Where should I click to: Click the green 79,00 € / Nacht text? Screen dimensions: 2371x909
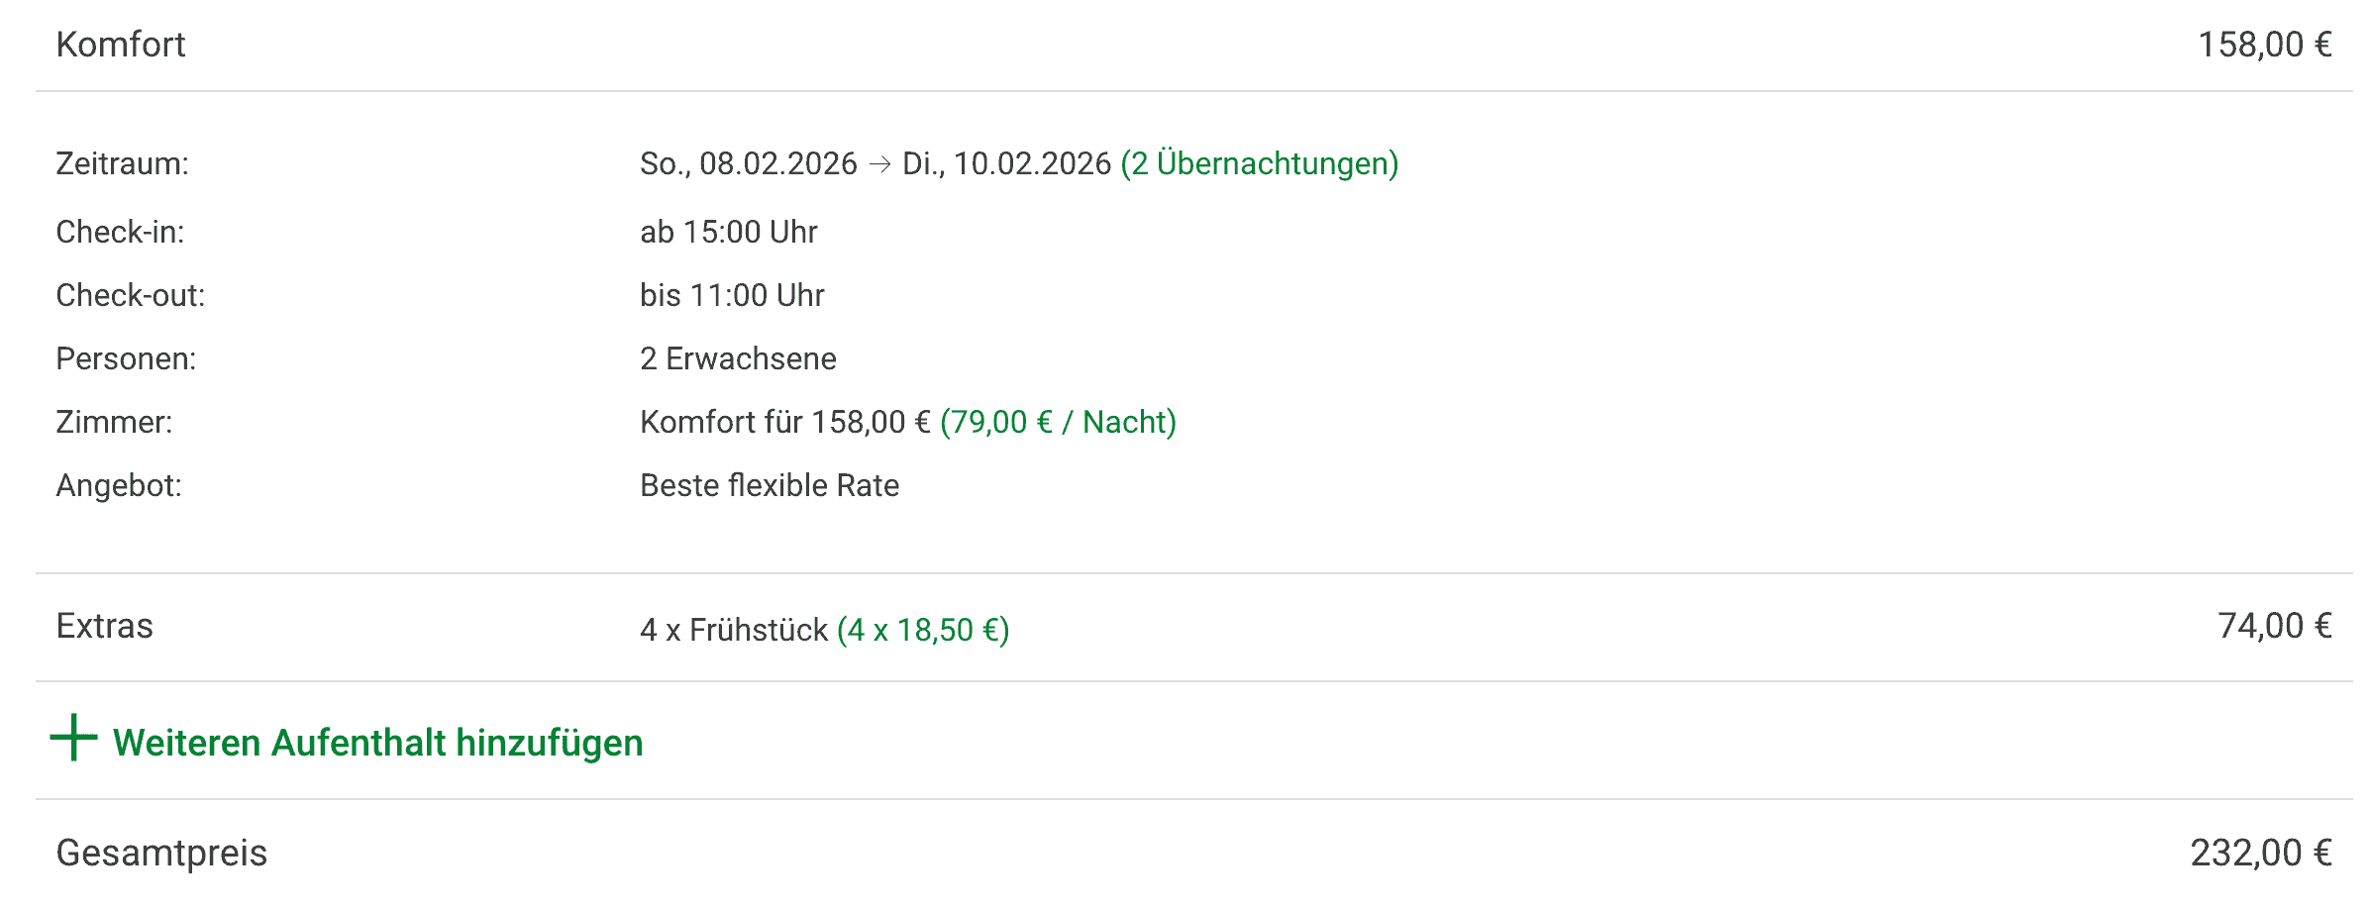[x=1058, y=422]
